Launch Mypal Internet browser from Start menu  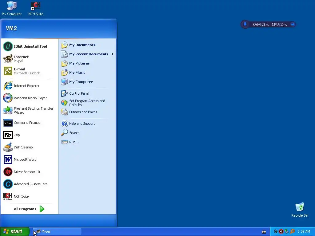click(x=29, y=59)
